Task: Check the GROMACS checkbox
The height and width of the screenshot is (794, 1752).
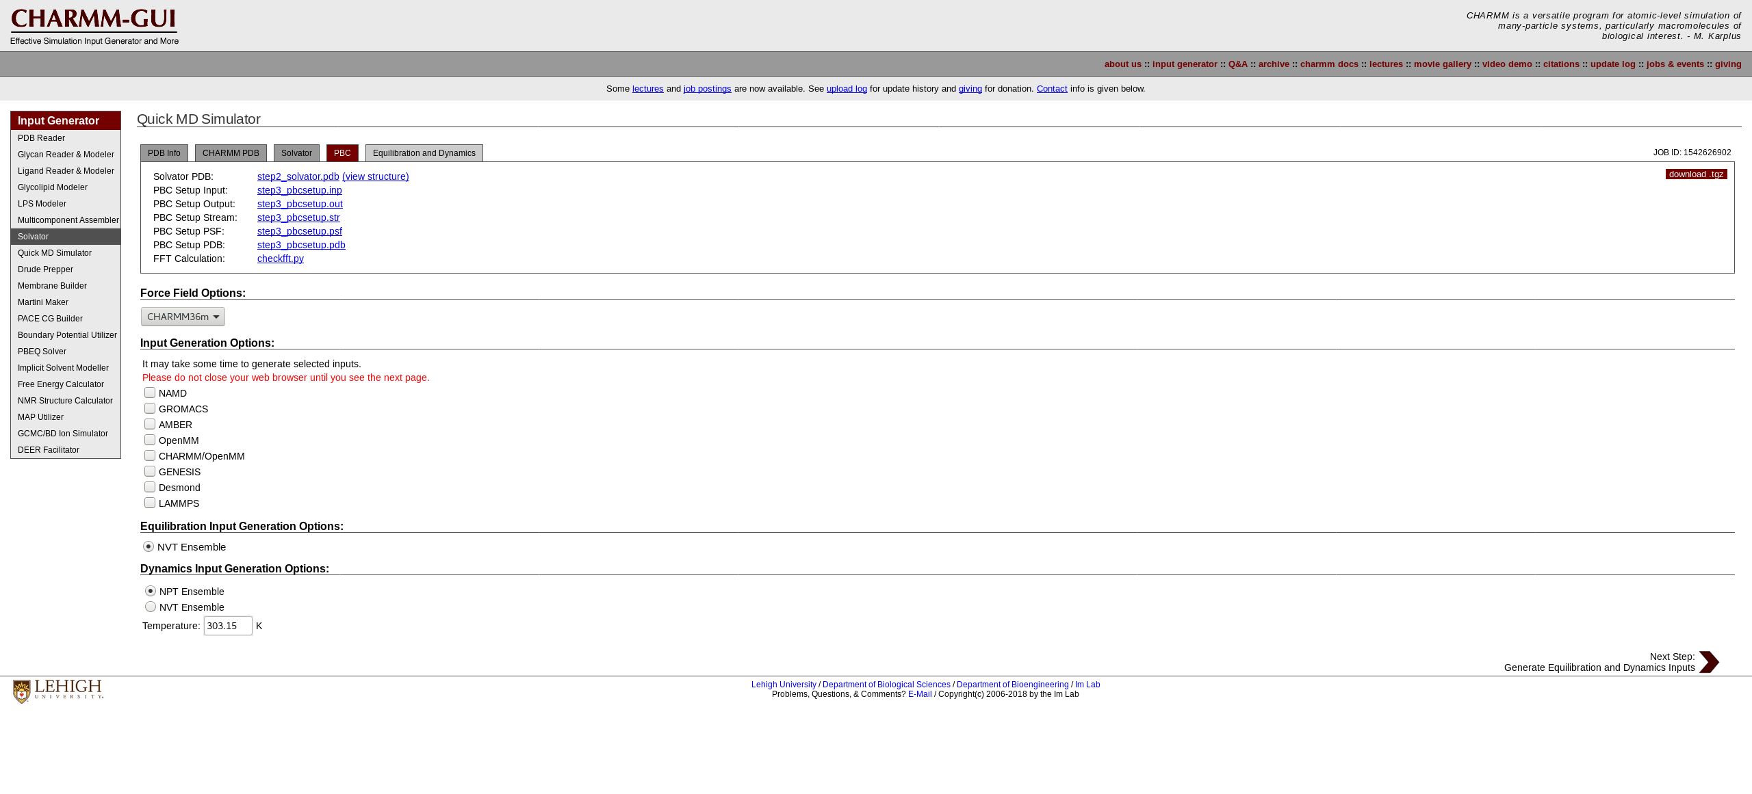Action: 150,408
